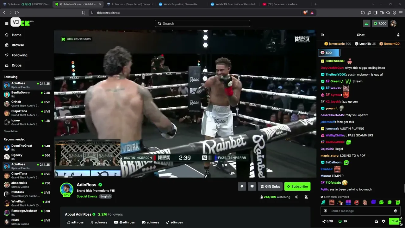Toggle stream notifications bell
Screen dimensions: 405x228
[x=242, y=187]
